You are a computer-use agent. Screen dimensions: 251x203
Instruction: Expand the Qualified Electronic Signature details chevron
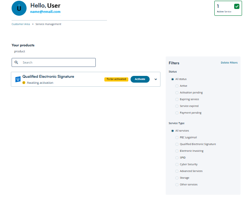coord(156,79)
